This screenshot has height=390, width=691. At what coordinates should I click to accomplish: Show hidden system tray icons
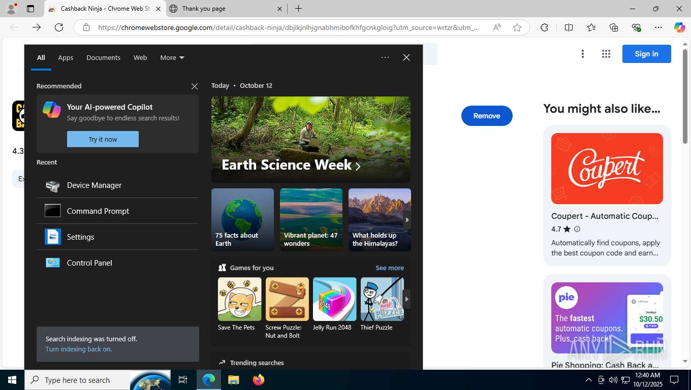pos(589,380)
